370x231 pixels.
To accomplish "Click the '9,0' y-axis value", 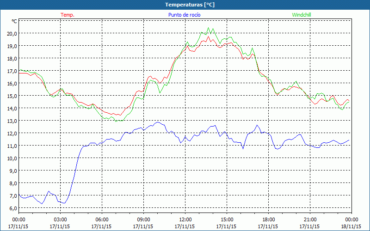I will (x=13, y=171).
